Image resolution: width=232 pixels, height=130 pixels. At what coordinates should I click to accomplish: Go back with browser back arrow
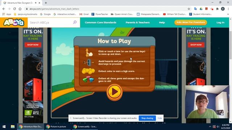(4, 9)
